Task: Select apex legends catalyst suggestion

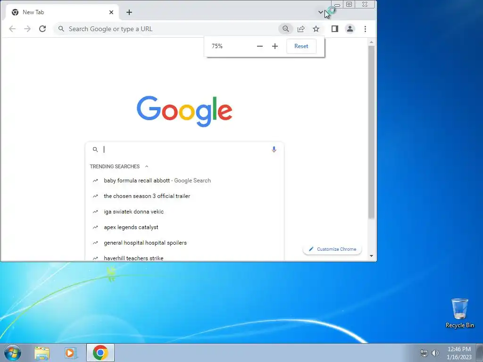Action: pyautogui.click(x=184, y=227)
